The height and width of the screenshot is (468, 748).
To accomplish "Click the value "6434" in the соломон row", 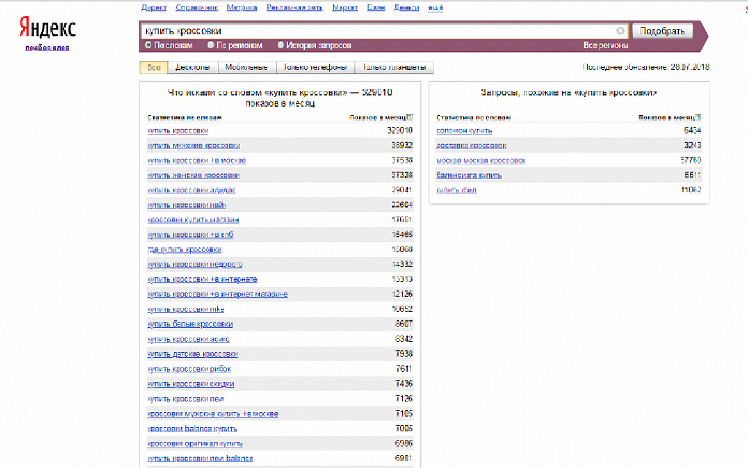I will pos(693,130).
